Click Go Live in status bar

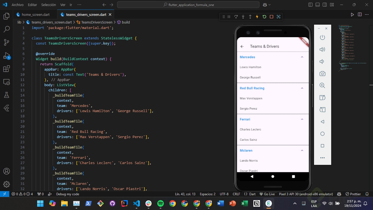click(267, 194)
